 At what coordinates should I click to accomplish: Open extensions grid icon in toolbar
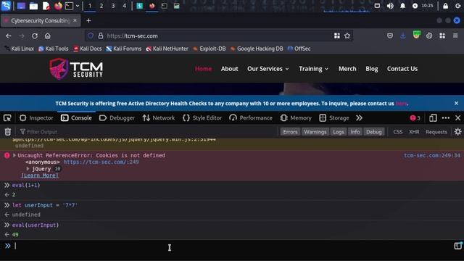[x=442, y=36]
